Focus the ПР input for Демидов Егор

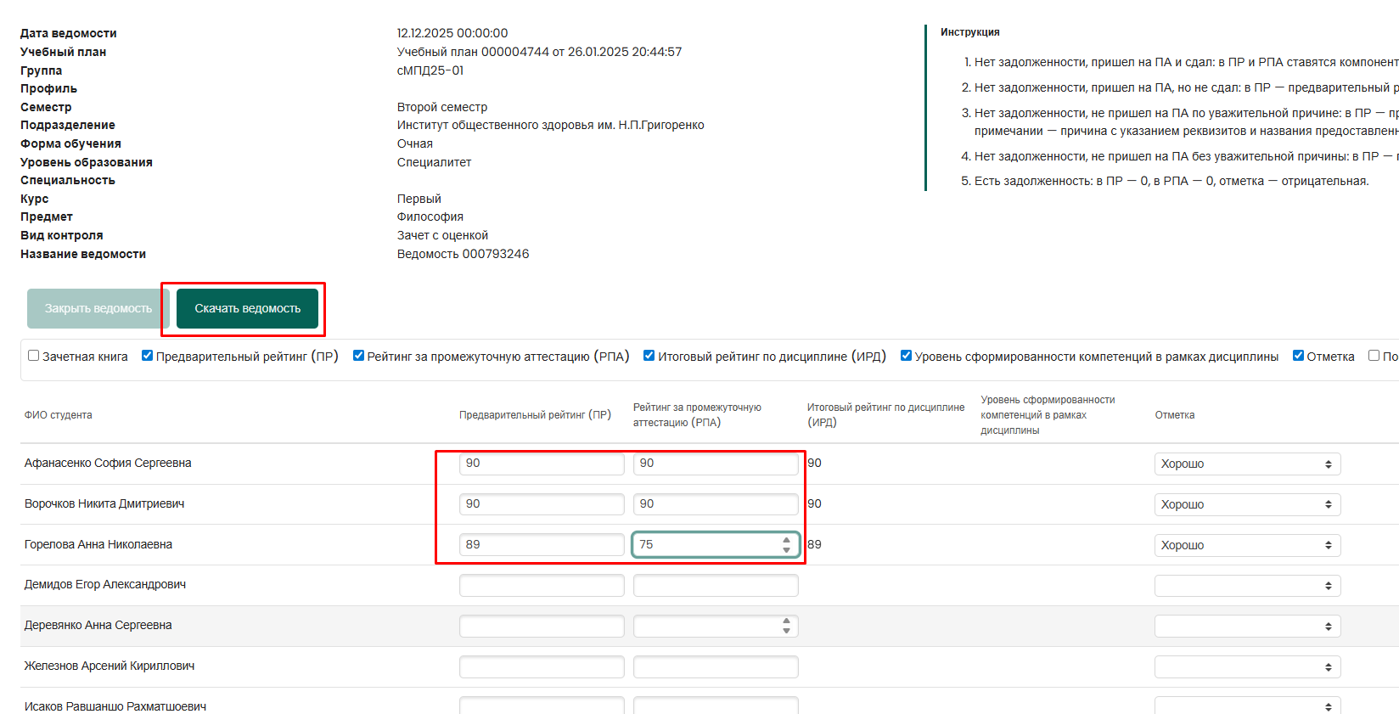[x=541, y=586]
